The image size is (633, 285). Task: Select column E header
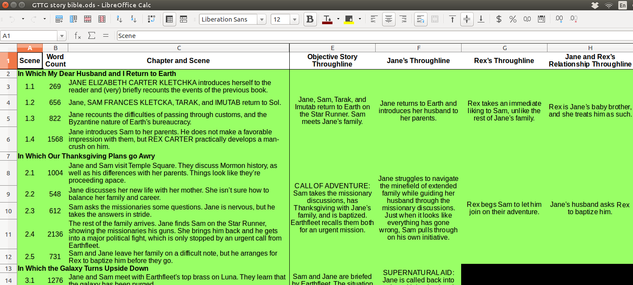332,48
